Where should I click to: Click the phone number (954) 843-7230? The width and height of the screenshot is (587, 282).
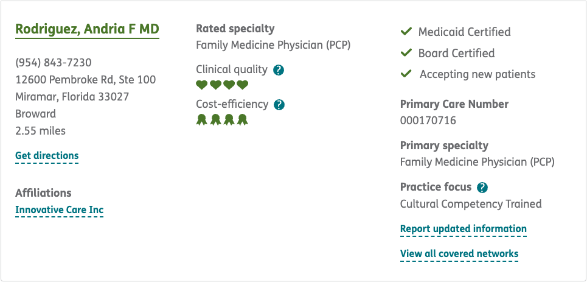point(54,63)
